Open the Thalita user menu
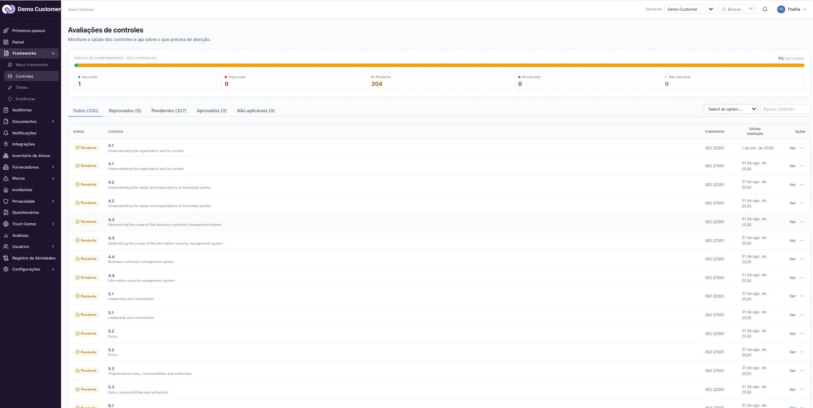The image size is (813, 408). coord(792,9)
